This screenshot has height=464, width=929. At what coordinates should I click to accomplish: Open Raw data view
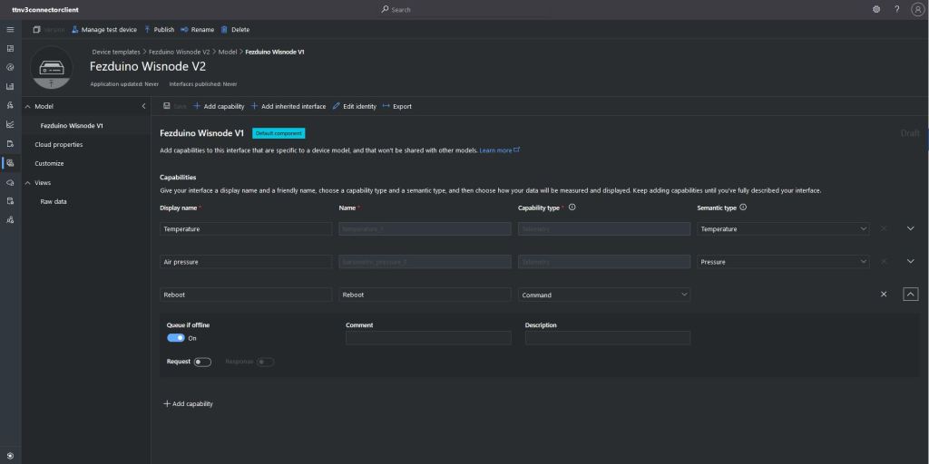(54, 201)
